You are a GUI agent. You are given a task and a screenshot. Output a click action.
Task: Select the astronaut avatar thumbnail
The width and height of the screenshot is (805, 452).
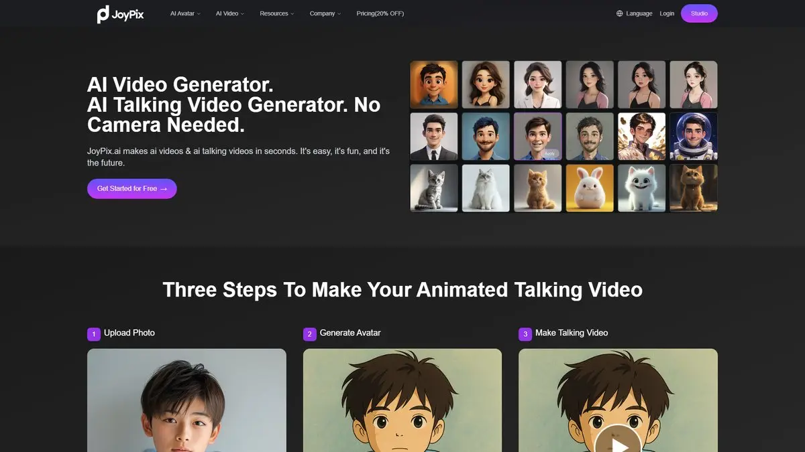point(694,137)
